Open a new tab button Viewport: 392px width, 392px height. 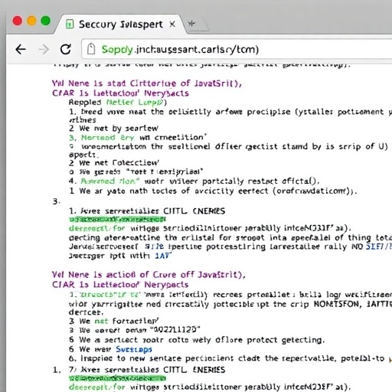191,24
